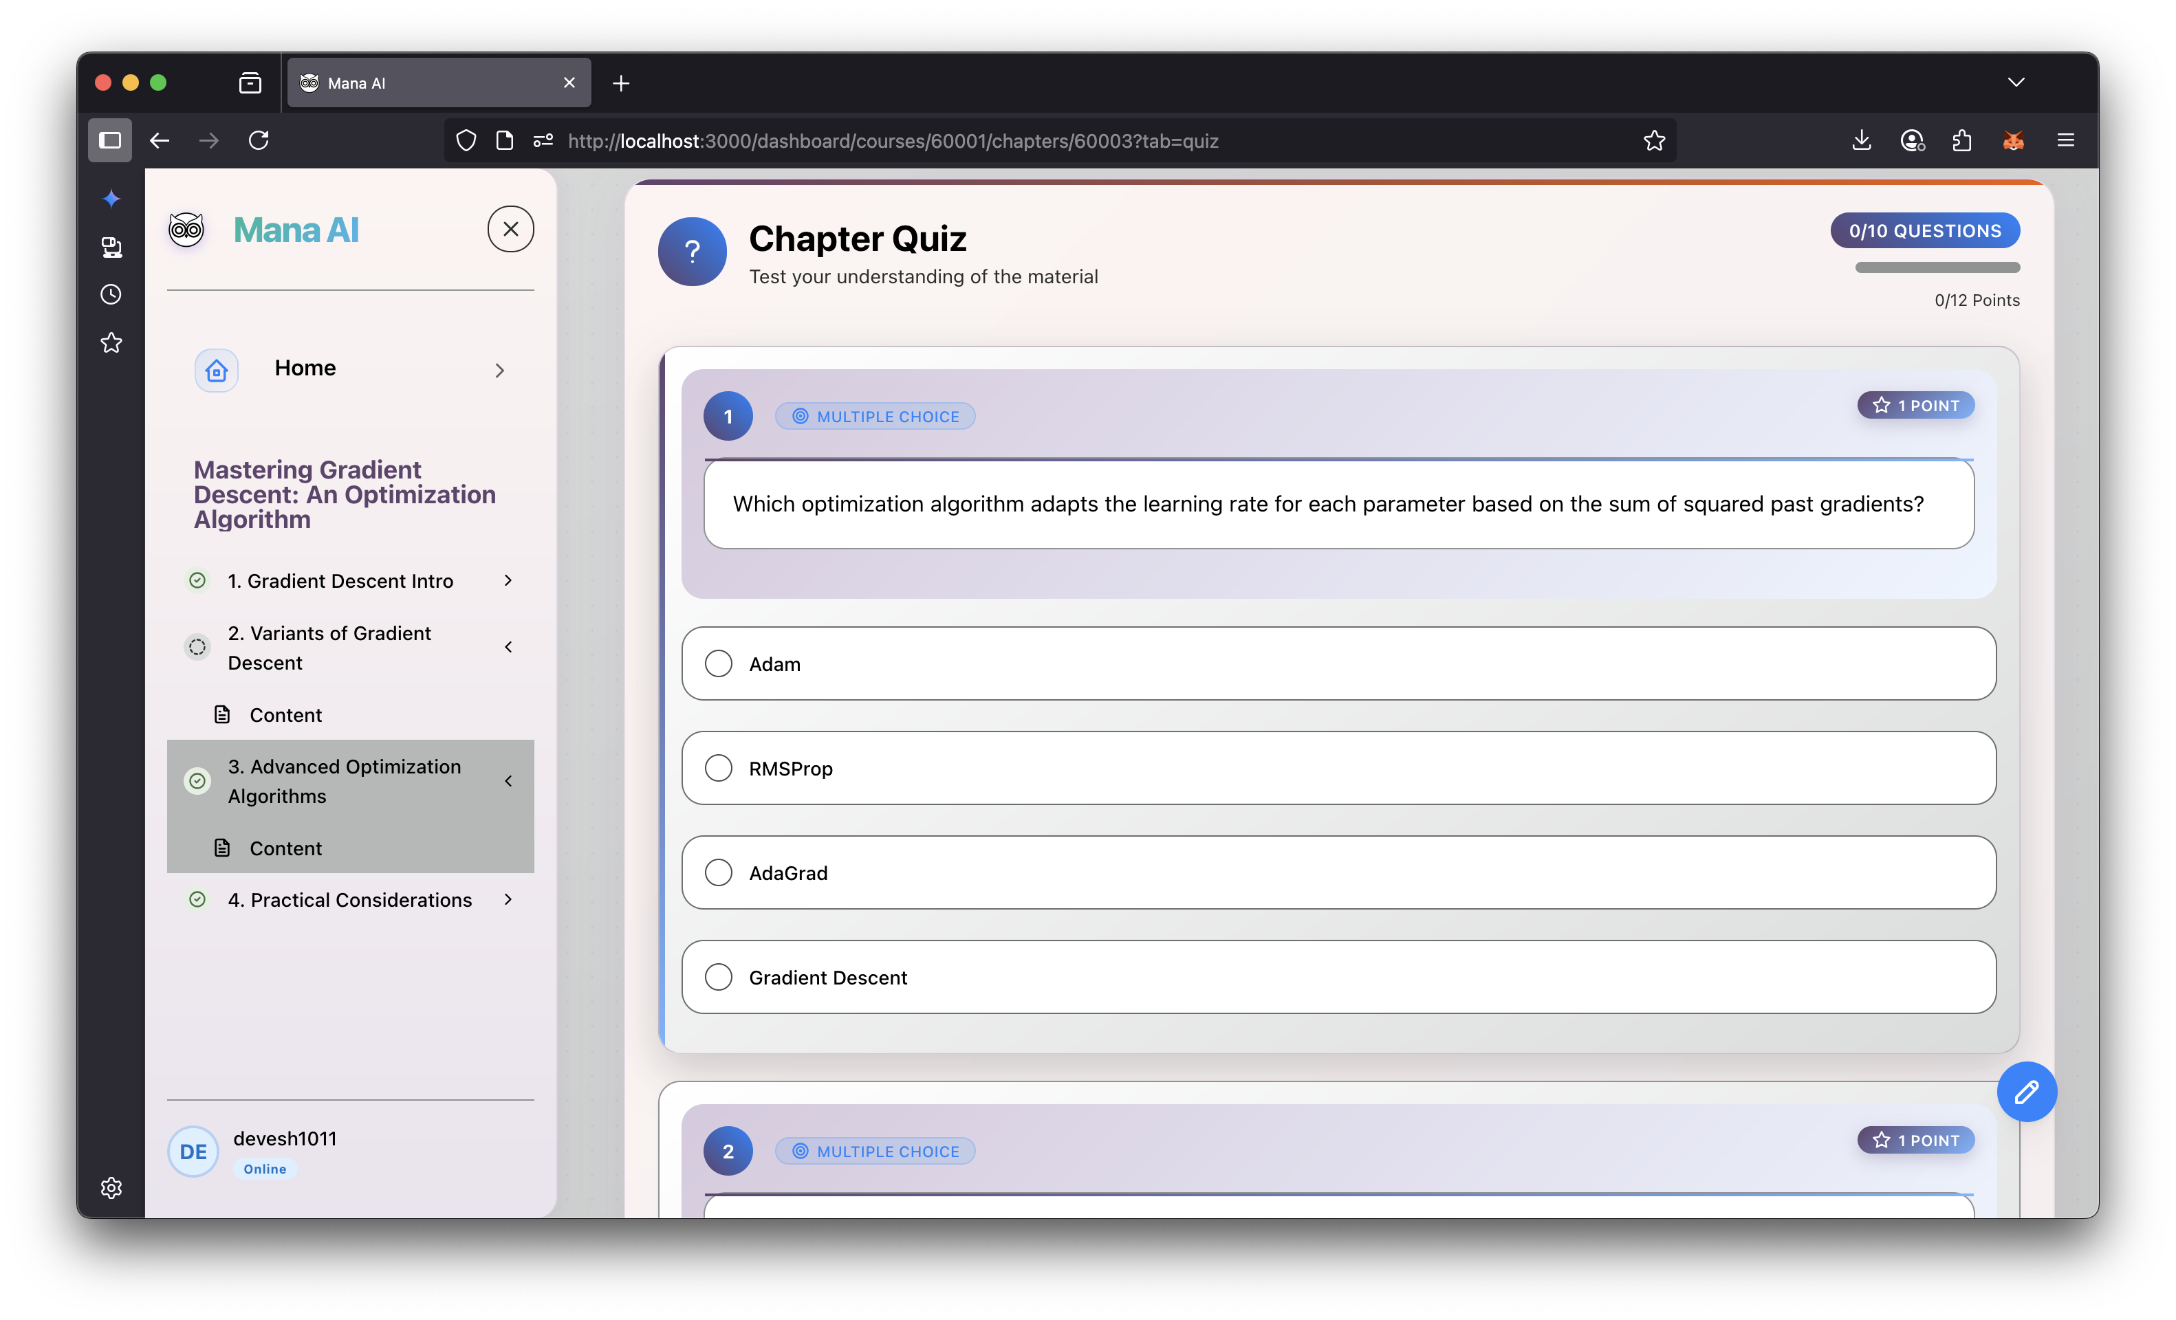Click the sparkle icon in browser sidebar
2176x1320 pixels.
point(111,199)
